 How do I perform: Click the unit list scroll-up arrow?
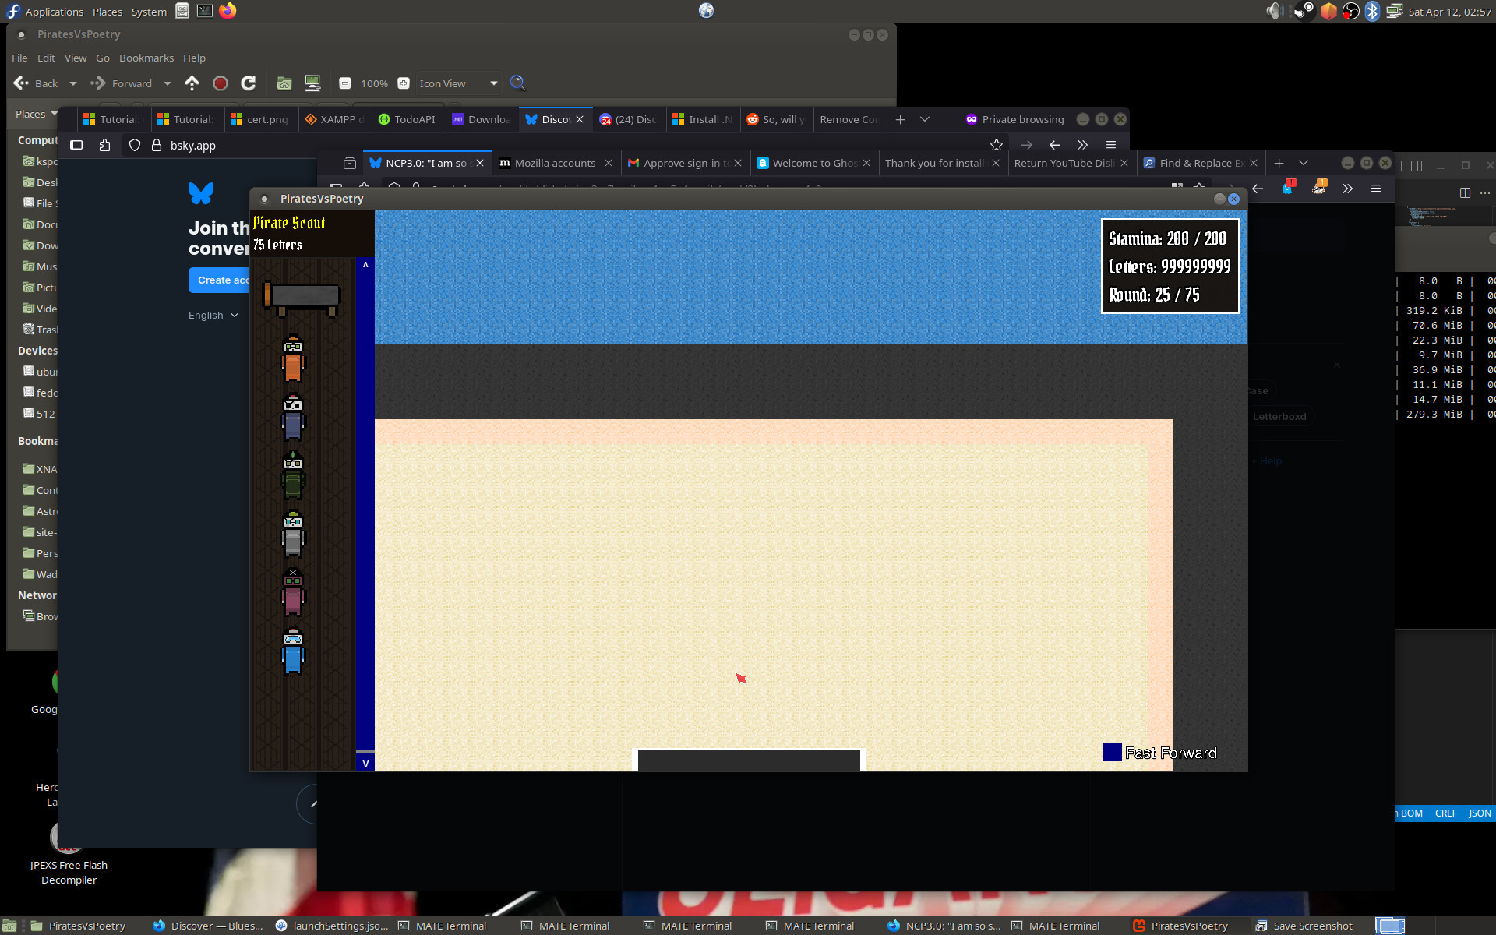coord(365,265)
